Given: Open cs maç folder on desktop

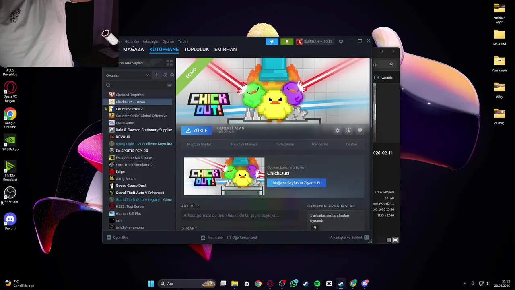Looking at the screenshot, I should (499, 116).
